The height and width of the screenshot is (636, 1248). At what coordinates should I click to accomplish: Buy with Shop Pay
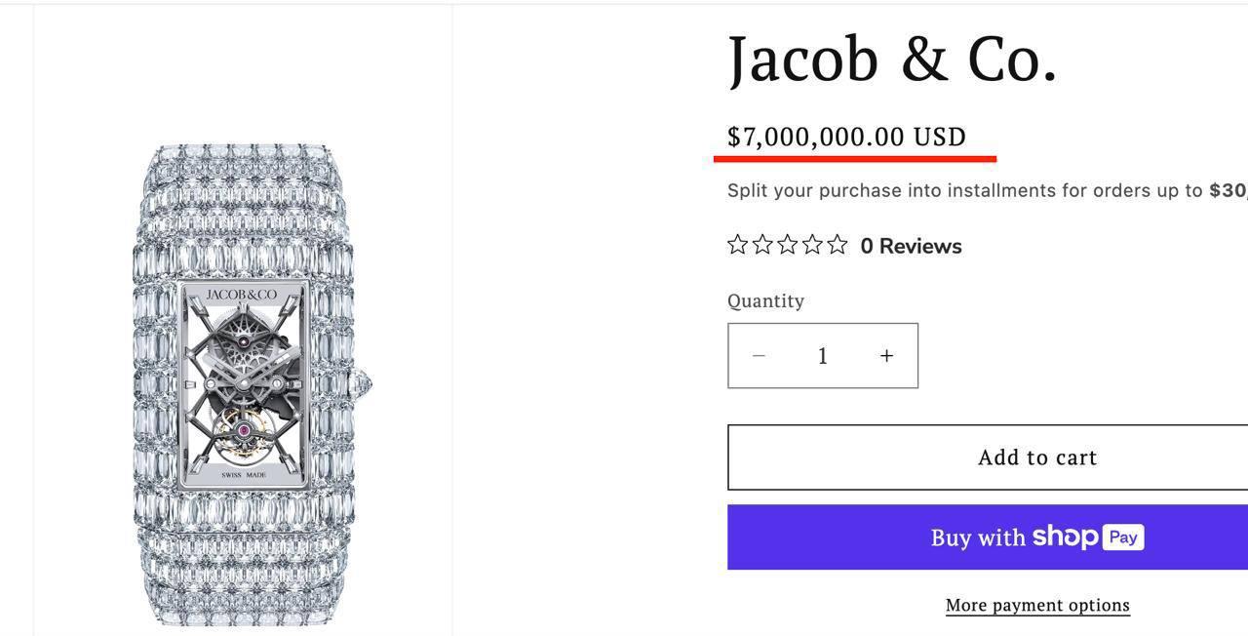(x=1036, y=537)
